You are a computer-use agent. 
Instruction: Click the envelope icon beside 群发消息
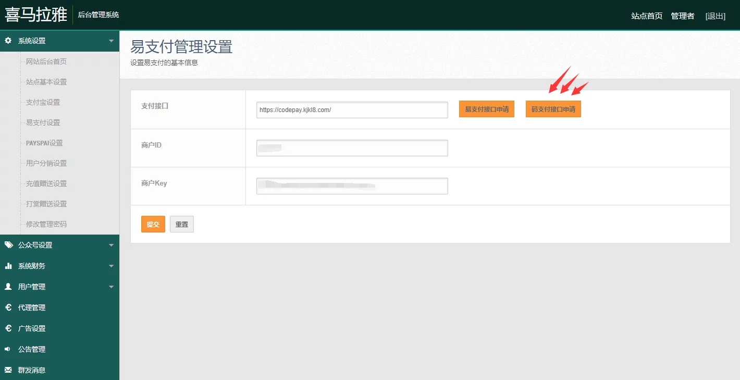pyautogui.click(x=8, y=370)
